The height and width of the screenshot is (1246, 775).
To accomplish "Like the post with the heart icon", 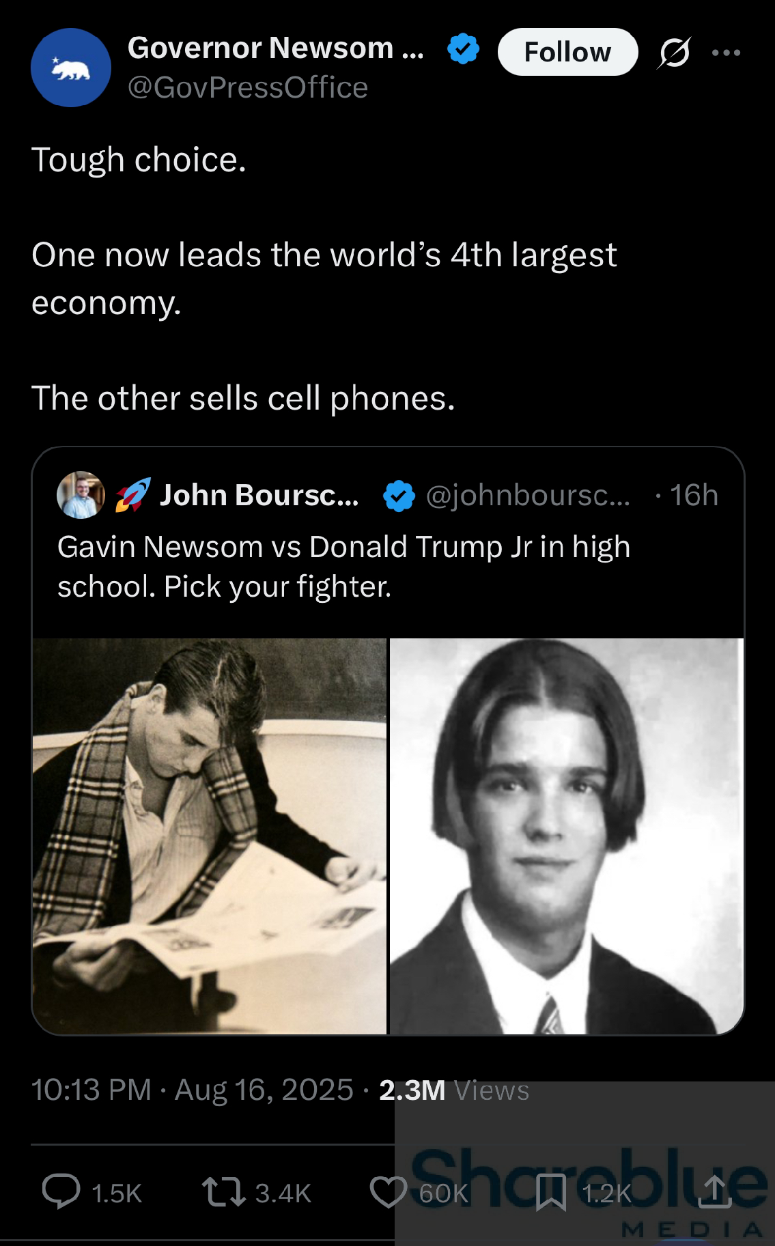I will coord(389,1191).
